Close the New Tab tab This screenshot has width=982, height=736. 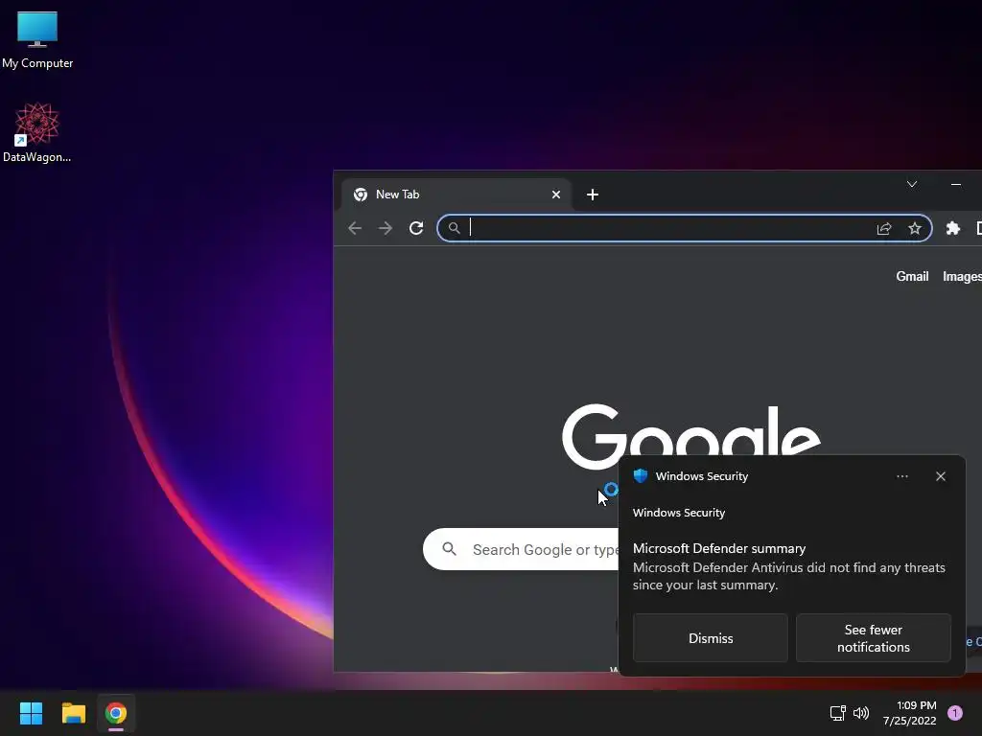(555, 195)
